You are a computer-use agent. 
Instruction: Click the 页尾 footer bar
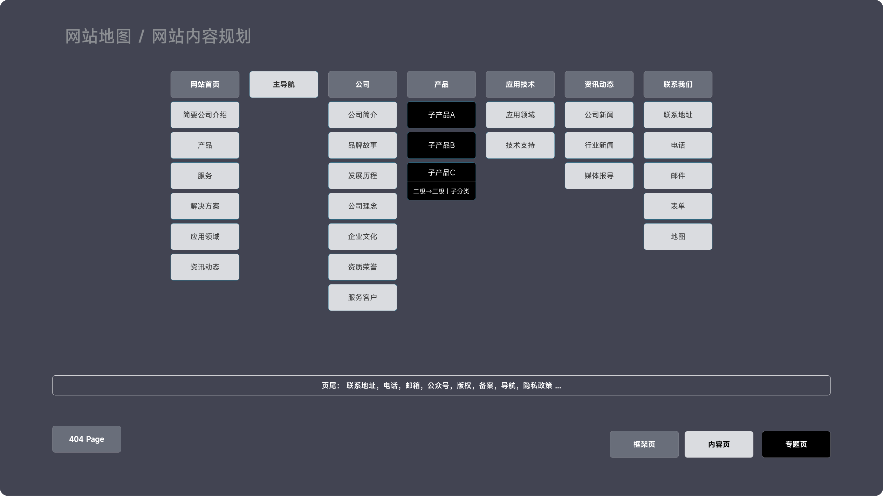pos(441,385)
